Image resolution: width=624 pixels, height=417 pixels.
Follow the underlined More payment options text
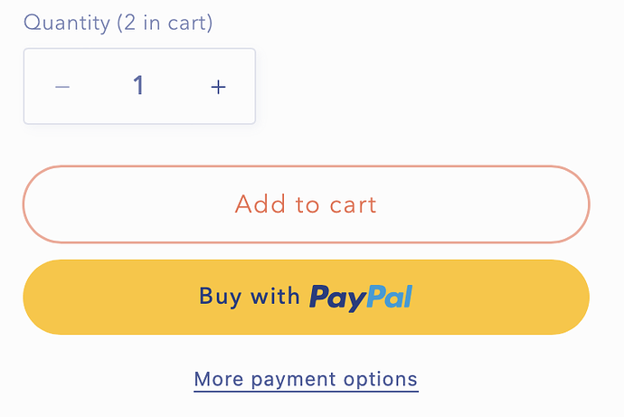(x=306, y=379)
